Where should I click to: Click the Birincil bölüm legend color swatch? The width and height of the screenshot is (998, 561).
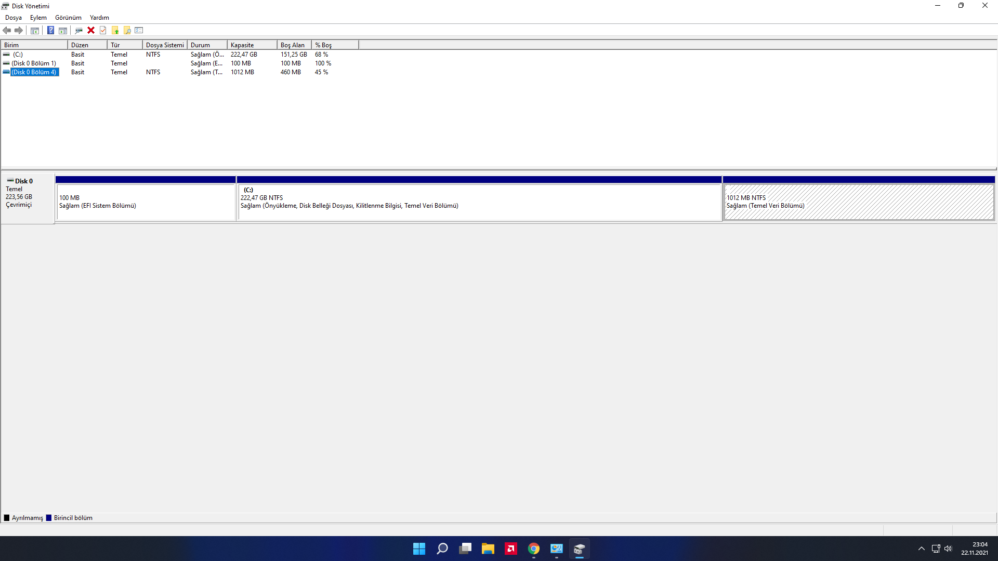pos(49,518)
